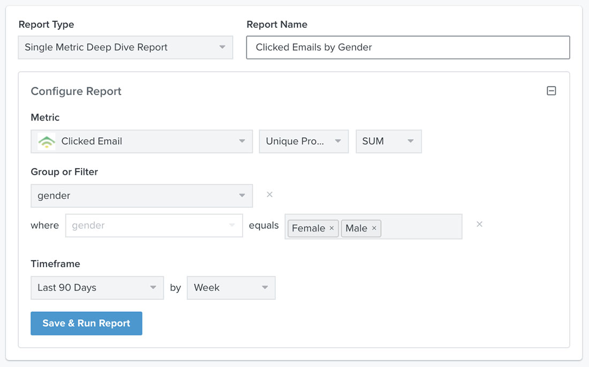Remove Female from the filter values
The width and height of the screenshot is (589, 367).
tap(332, 228)
